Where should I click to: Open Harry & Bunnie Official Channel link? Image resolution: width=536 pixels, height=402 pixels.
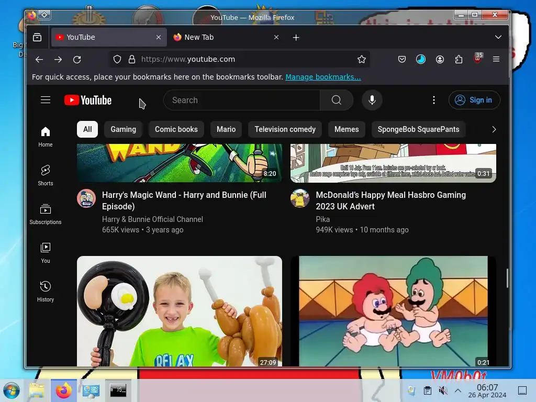[152, 219]
